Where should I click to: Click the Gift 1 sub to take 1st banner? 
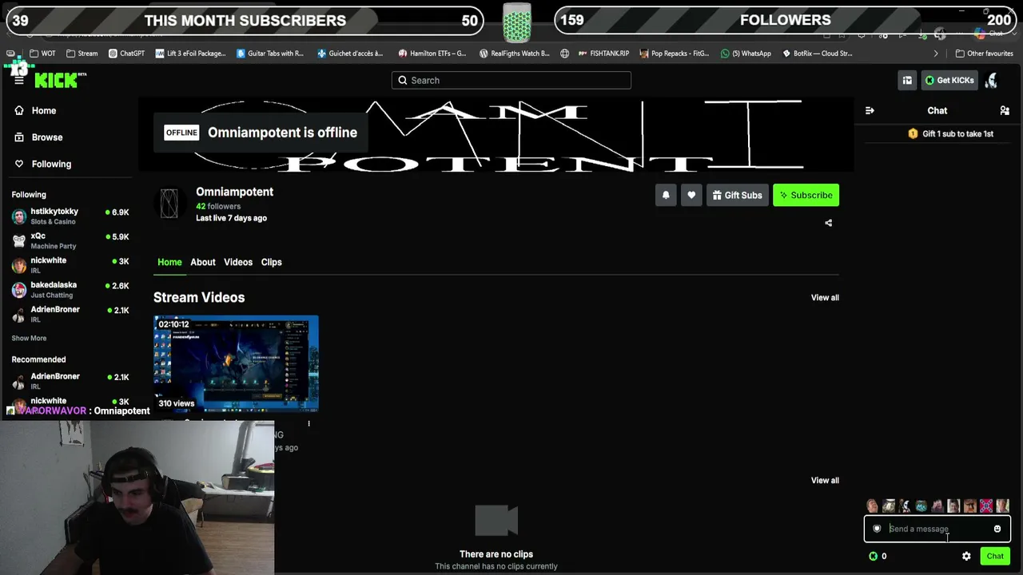(x=951, y=134)
